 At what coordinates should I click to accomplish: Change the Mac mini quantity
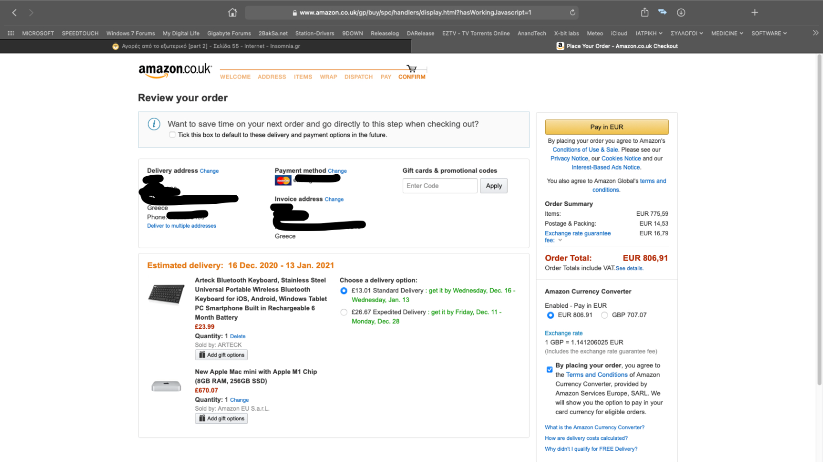coord(239,400)
